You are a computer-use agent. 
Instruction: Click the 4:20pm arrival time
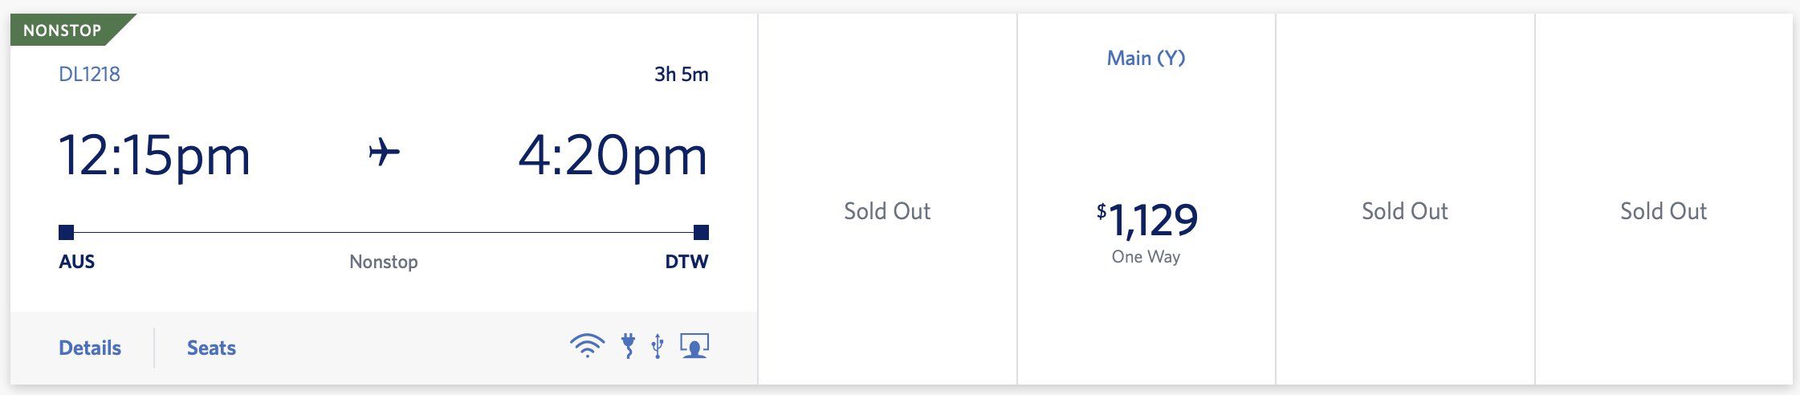point(613,155)
